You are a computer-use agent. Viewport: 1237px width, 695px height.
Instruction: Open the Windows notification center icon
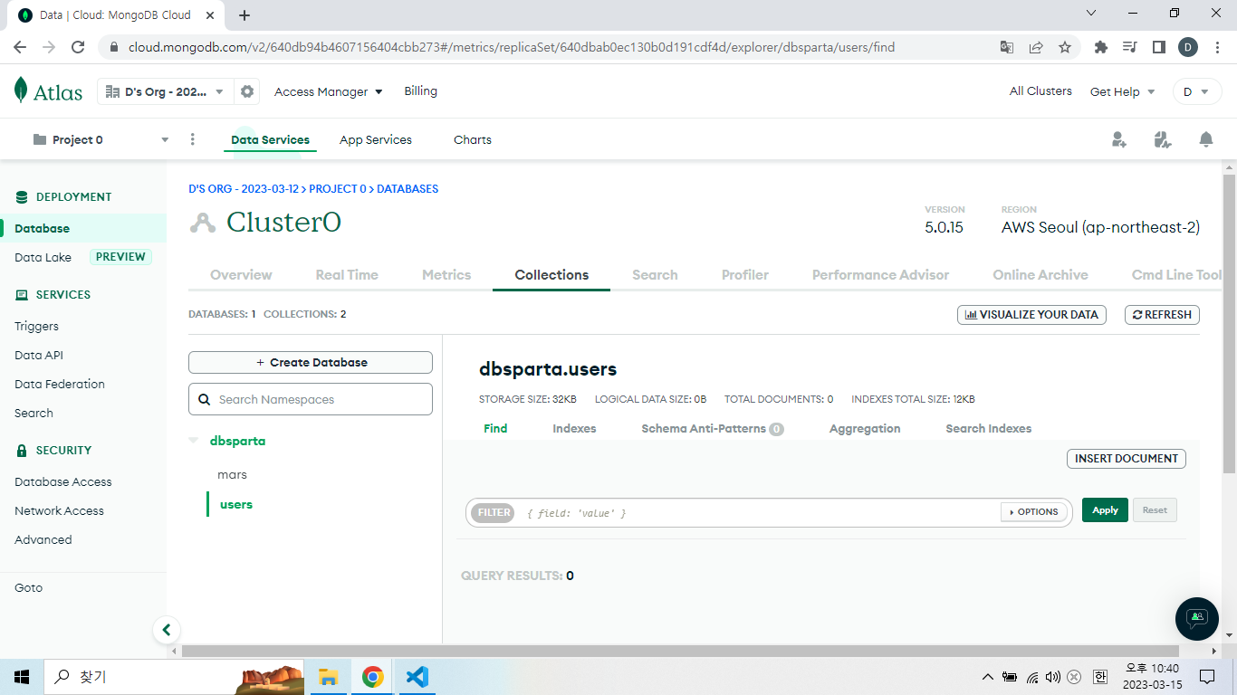click(1207, 677)
